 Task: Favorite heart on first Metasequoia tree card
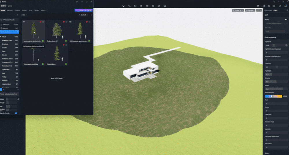pos(40,22)
